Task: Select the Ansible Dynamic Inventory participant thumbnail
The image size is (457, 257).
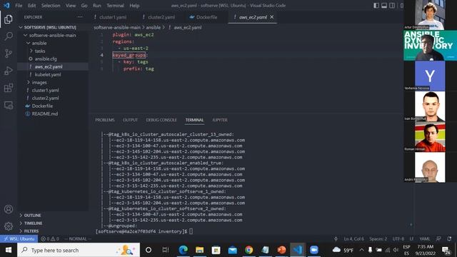Action: (x=430, y=46)
